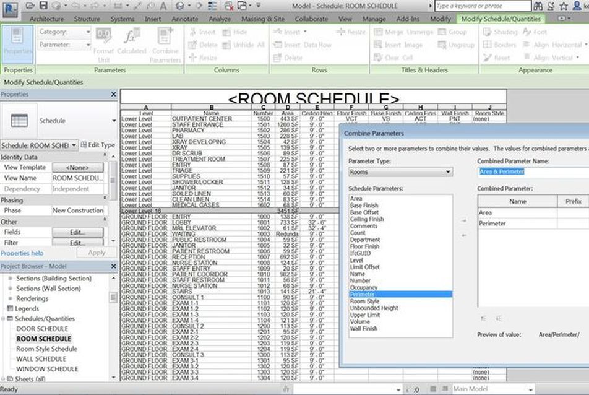This screenshot has height=395, width=589.
Task: Switch to the Massing & Site tab
Action: 262,19
